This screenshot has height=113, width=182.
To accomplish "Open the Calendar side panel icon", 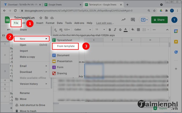I will [x=176, y=31].
